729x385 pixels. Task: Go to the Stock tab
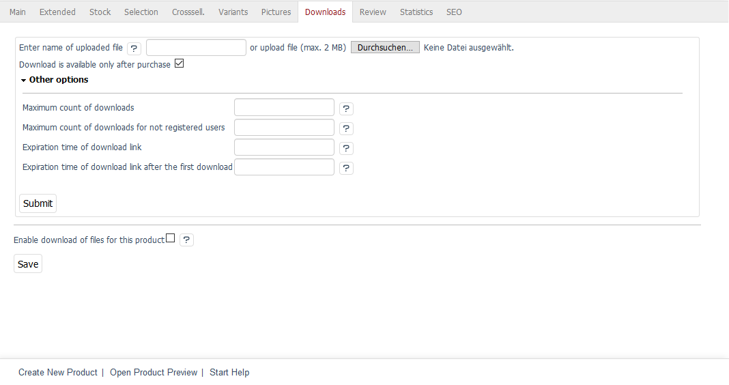(100, 12)
